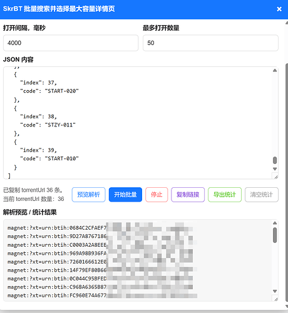
Task: Grab the JSON textarea resize handle
Action: (x=275, y=177)
